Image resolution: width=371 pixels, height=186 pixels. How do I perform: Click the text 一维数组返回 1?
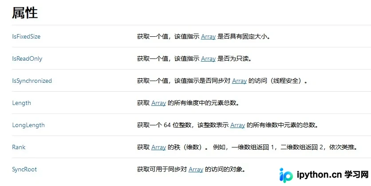click(253, 147)
